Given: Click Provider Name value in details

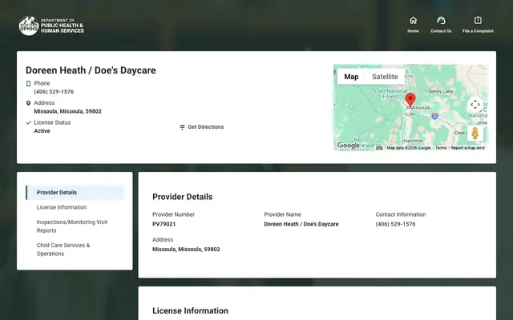Looking at the screenshot, I should (x=301, y=224).
